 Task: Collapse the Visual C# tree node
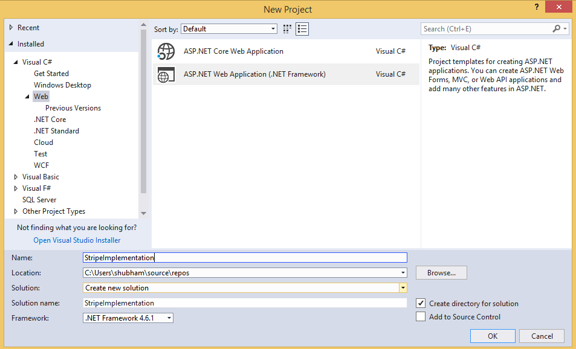click(x=16, y=62)
